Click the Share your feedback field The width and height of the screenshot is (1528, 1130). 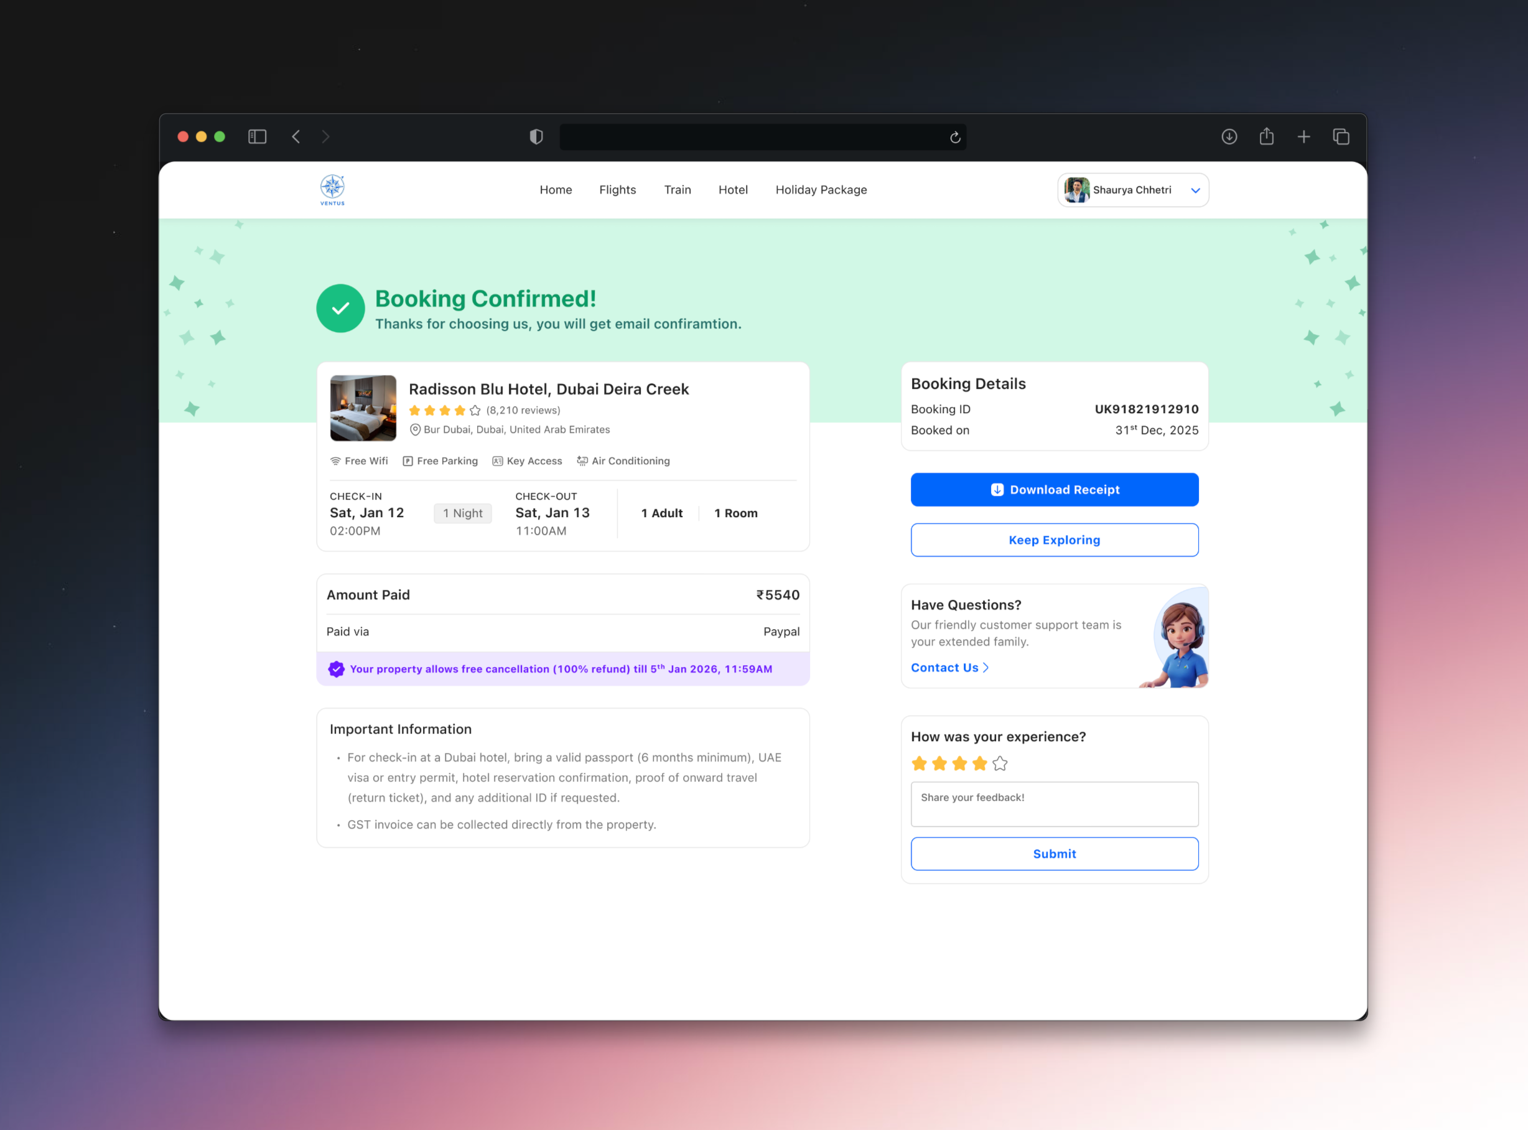(1054, 804)
